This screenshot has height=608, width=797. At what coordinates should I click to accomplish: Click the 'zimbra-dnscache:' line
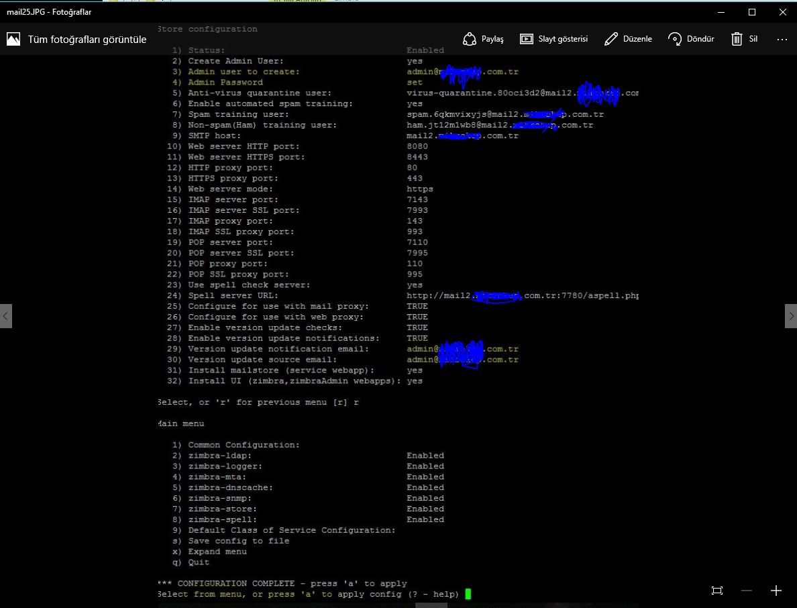point(230,488)
